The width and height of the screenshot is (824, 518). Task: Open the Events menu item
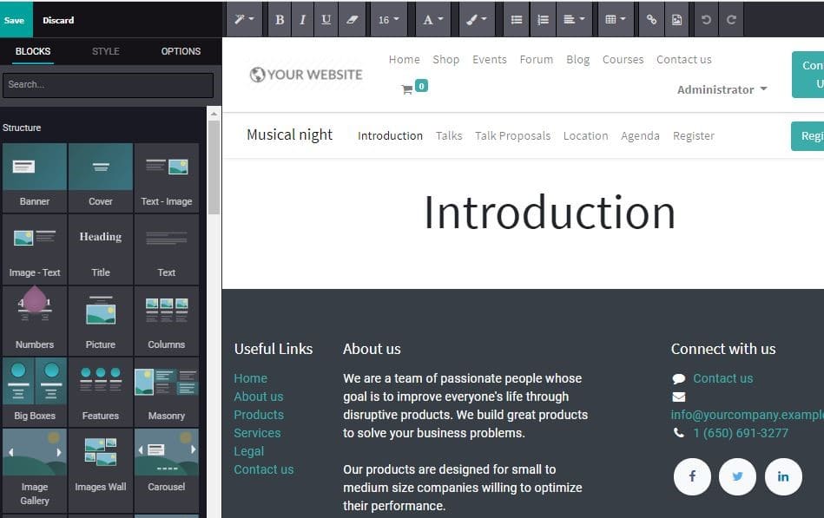489,59
